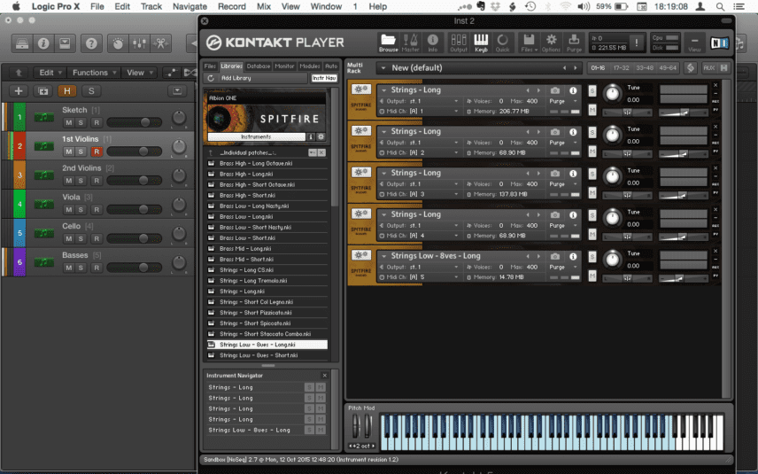Select Brass High - Long Octave.nki patch
This screenshot has height=474, width=758.
267,164
